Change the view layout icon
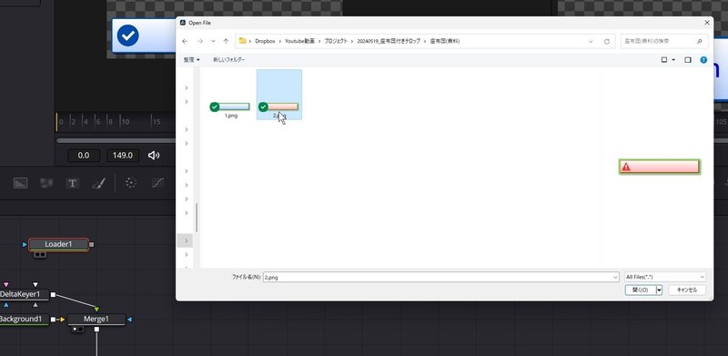The image size is (728, 356). coord(664,60)
